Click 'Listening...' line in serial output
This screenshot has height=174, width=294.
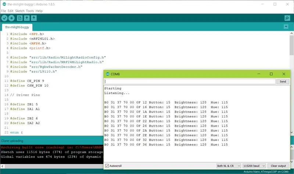click(117, 93)
